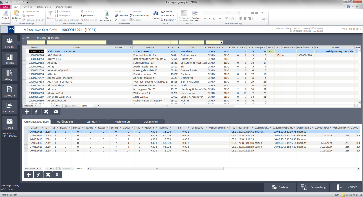Click the Suchen box in the Ursprungszeugnisse record navigator
Viewport: 363px width, 197px height.
(80, 169)
